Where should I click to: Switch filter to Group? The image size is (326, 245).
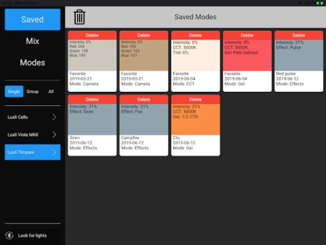click(32, 91)
